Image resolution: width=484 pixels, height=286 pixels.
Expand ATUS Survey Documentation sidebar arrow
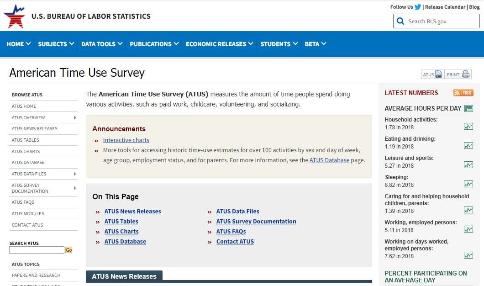click(x=75, y=188)
